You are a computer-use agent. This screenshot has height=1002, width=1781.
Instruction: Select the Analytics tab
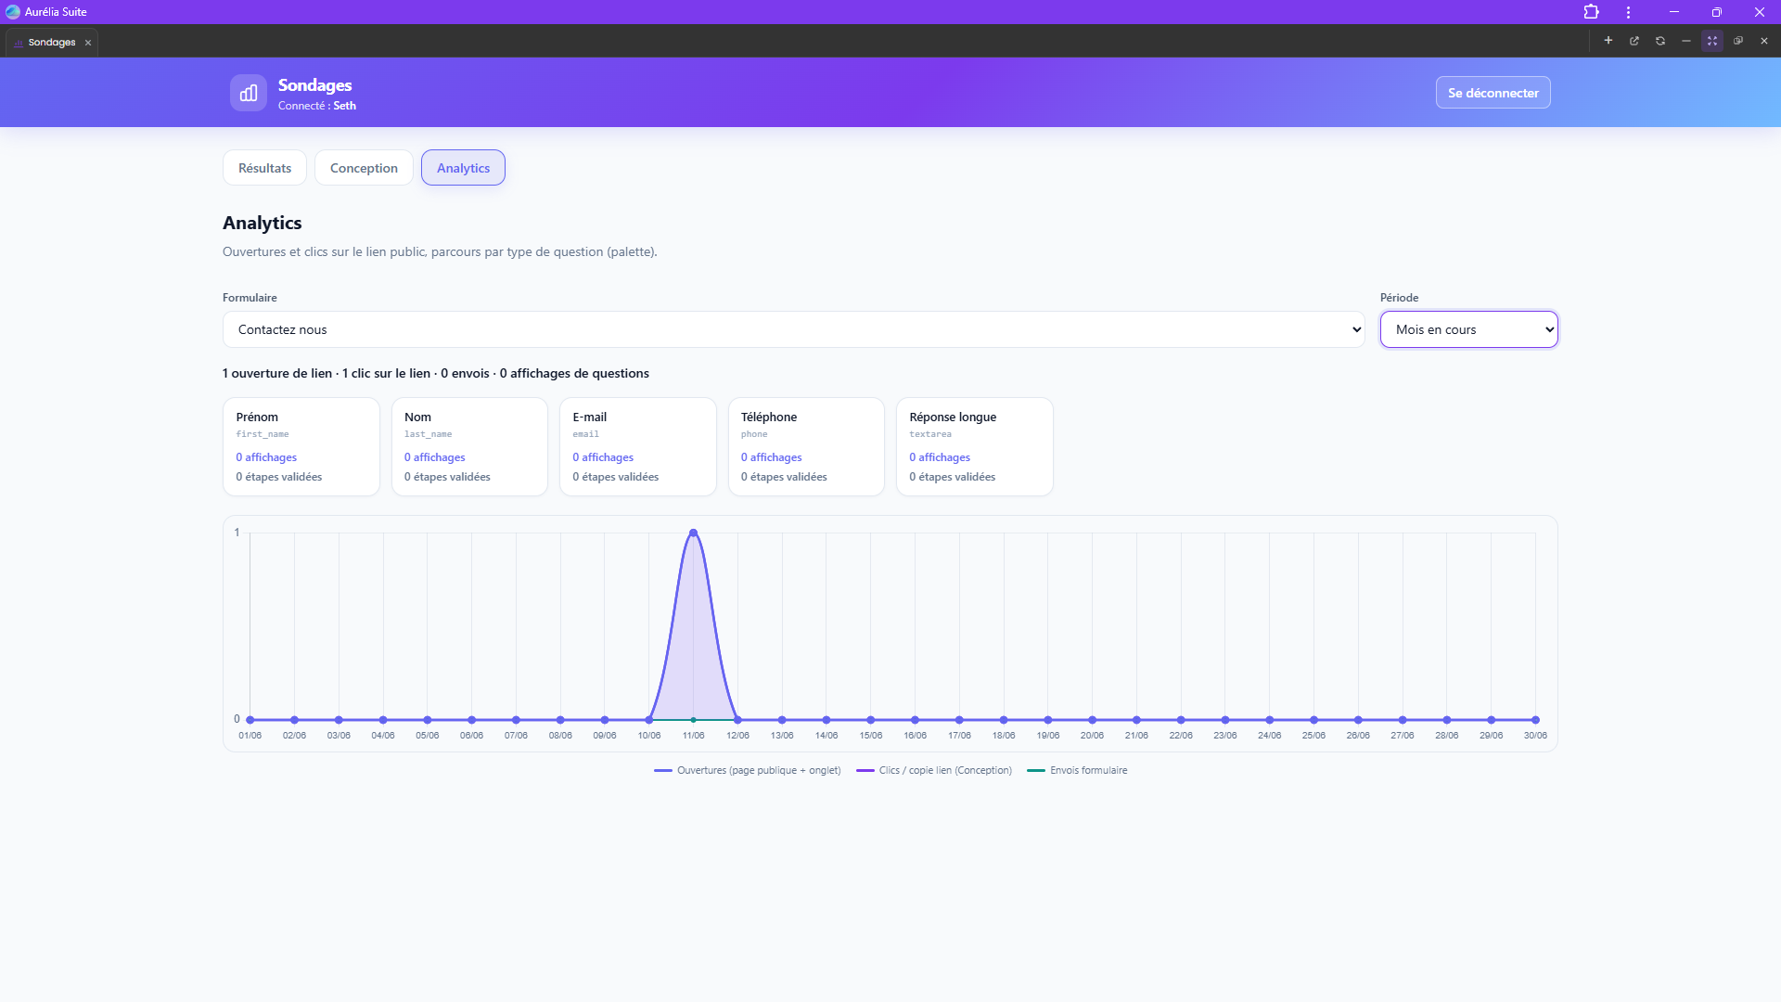tap(463, 168)
